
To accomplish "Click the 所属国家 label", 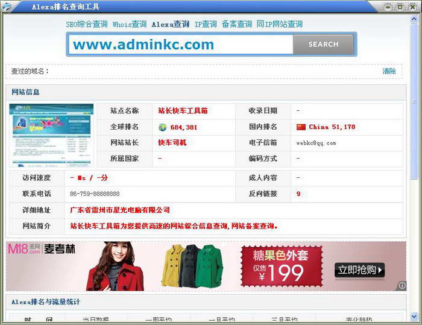I will 124,159.
